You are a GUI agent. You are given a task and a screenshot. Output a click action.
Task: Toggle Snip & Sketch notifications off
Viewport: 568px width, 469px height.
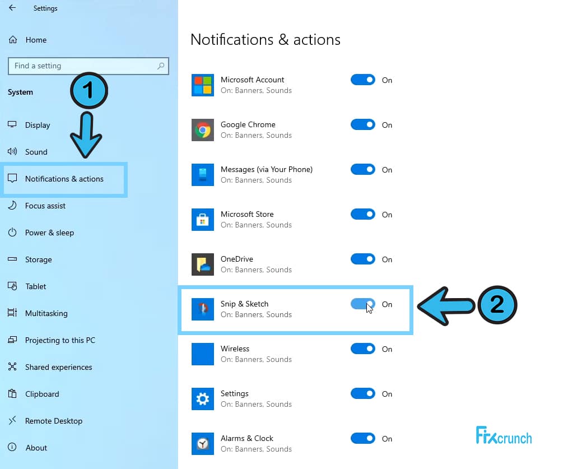pos(362,304)
